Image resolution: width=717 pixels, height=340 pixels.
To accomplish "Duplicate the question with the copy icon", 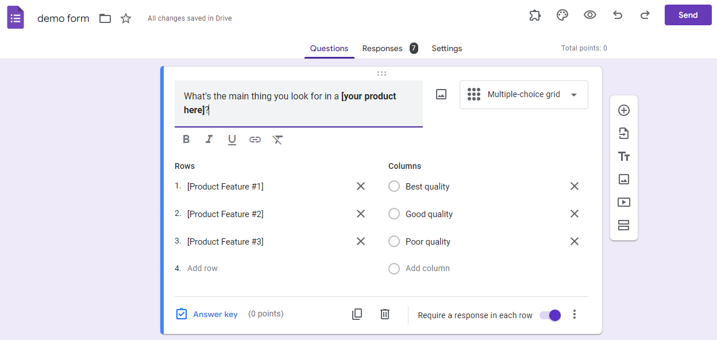I will (x=357, y=314).
